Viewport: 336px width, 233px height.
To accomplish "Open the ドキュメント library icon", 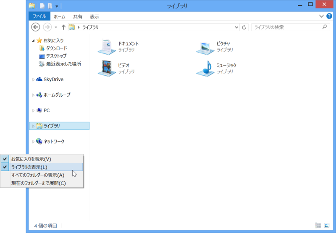I will tap(107, 47).
